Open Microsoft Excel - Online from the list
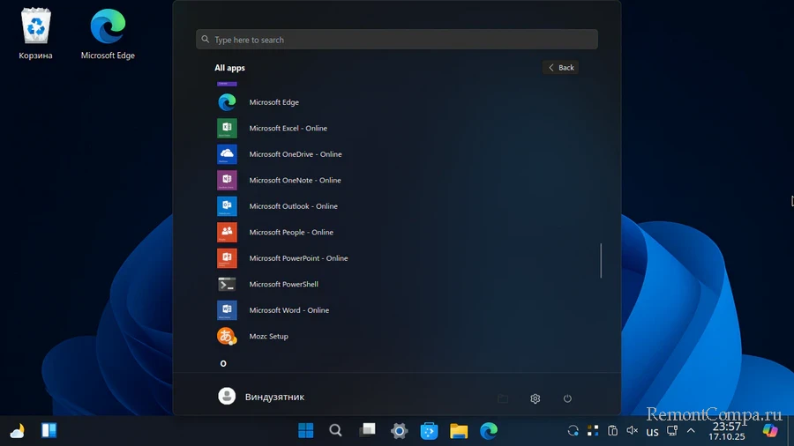794x446 pixels. 288,129
